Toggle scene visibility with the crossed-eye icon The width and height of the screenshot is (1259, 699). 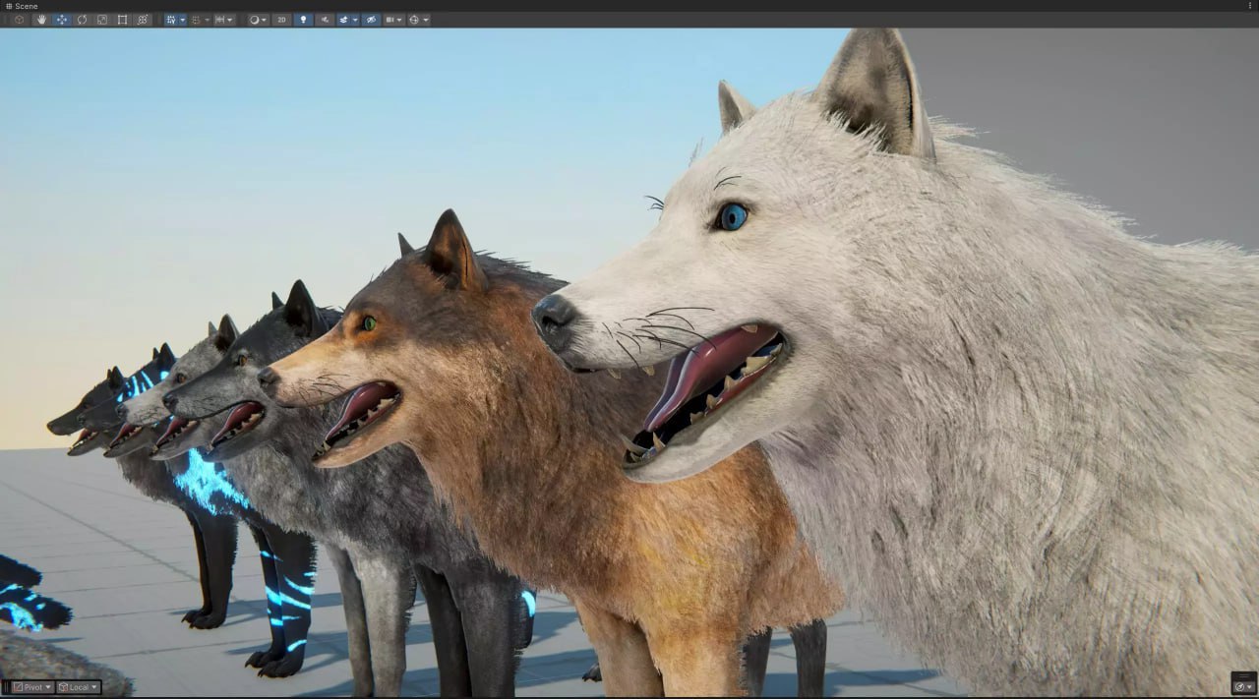pos(371,19)
